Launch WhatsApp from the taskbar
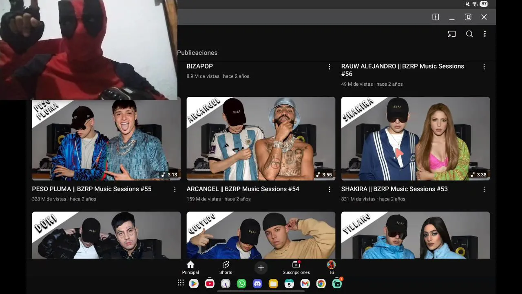The height and width of the screenshot is (294, 522). pos(241,283)
